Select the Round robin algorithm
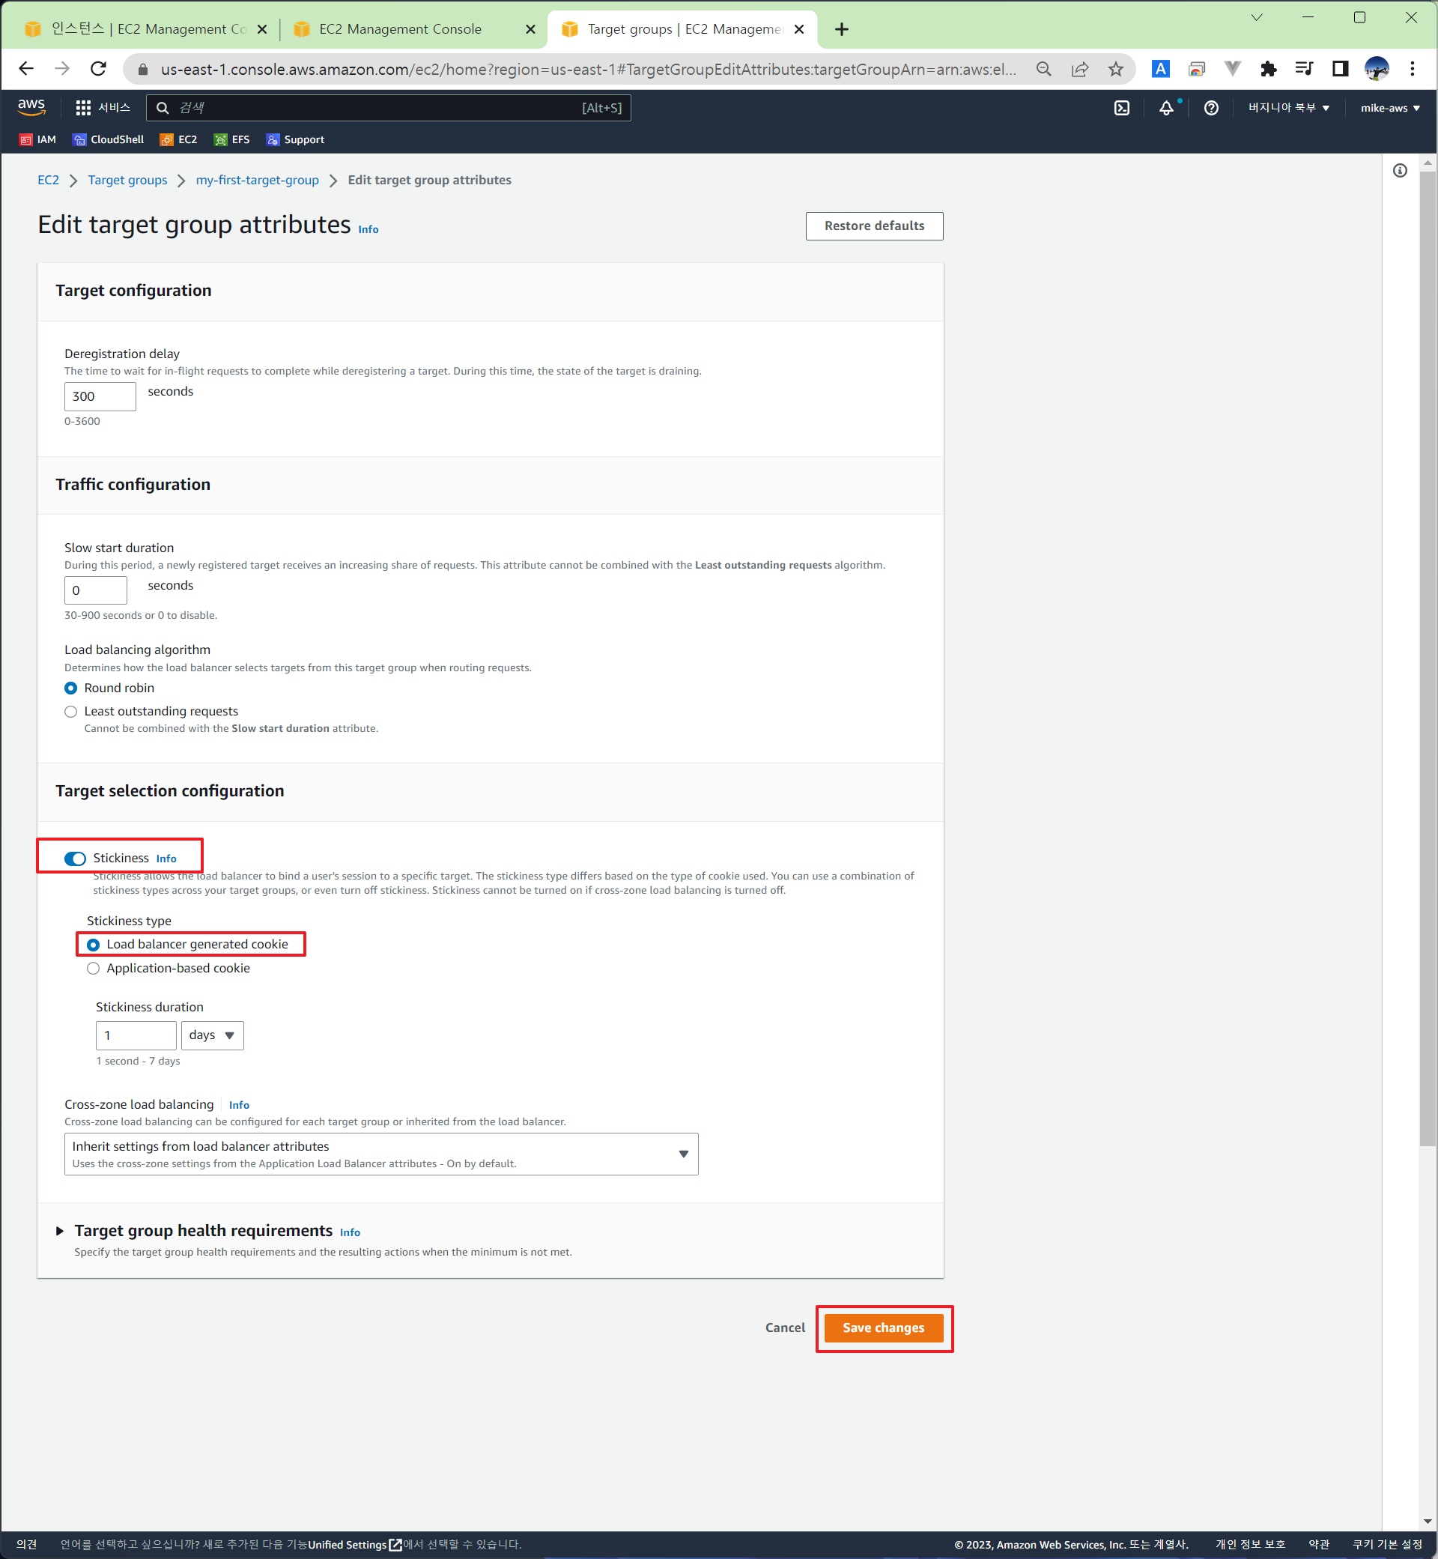1438x1559 pixels. click(71, 688)
